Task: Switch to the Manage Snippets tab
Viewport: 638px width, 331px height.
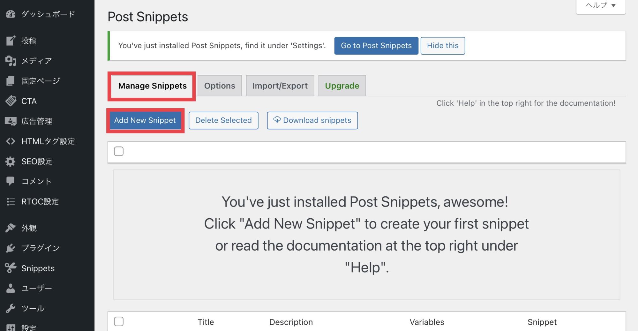Action: click(x=152, y=86)
